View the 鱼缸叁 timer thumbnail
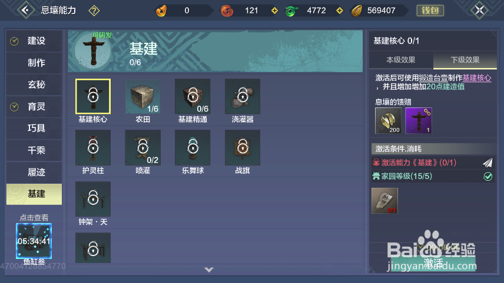The width and height of the screenshot is (504, 283). point(34,241)
